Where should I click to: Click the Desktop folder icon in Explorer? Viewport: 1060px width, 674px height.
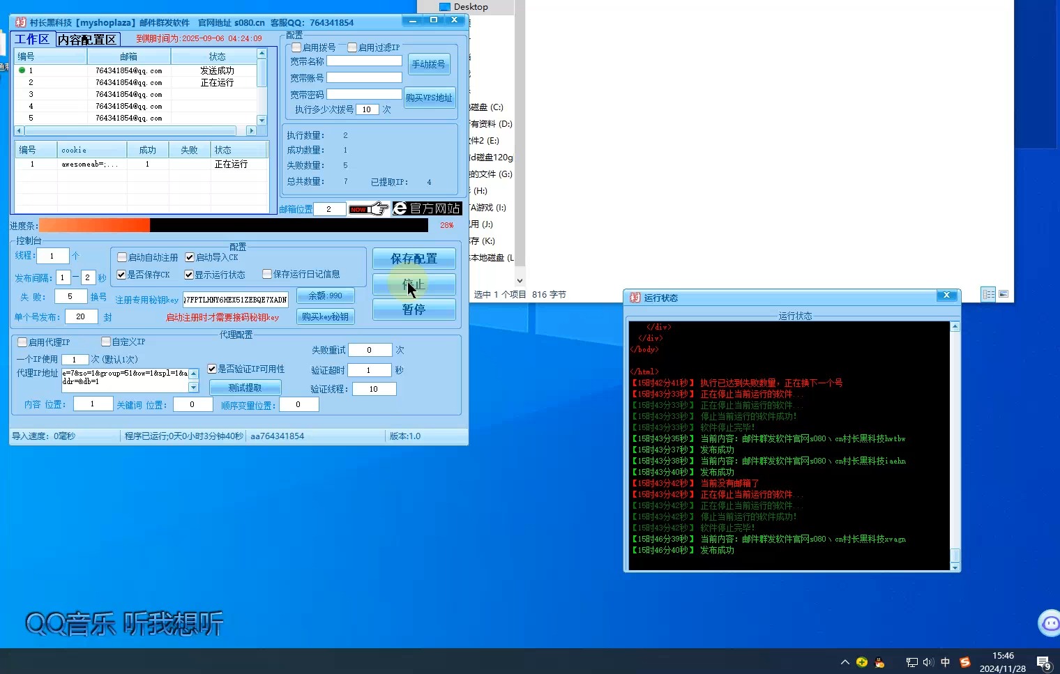pos(445,7)
